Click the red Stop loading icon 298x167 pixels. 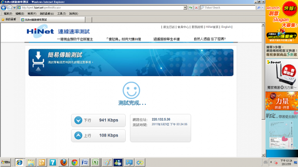196,7
